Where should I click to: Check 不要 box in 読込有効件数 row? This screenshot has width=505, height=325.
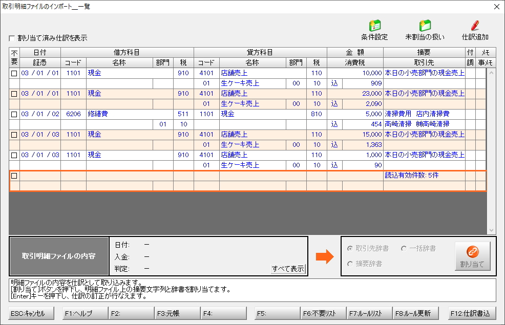click(14, 176)
